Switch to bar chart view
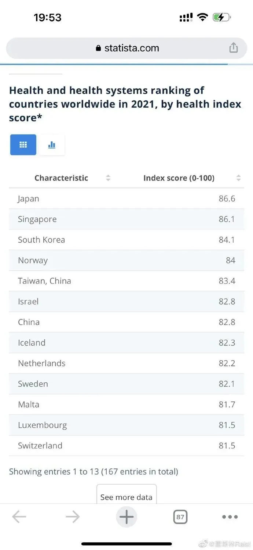The width and height of the screenshot is (253, 550). (x=52, y=145)
